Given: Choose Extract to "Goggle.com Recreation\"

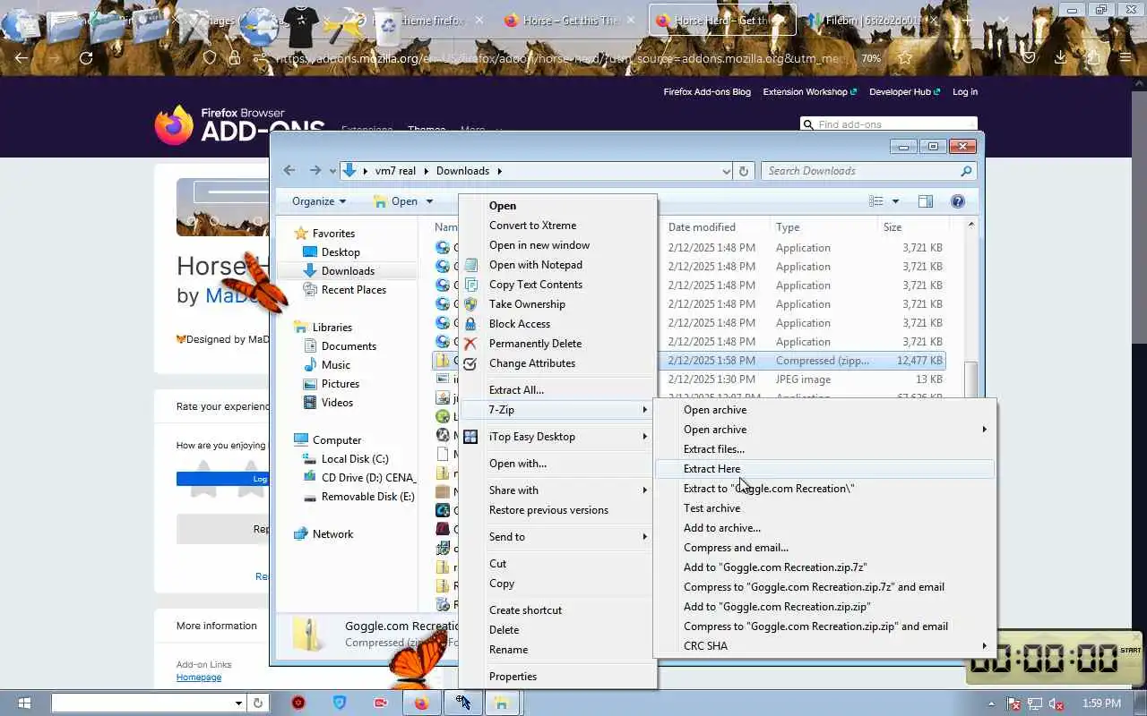Looking at the screenshot, I should click(825, 489).
